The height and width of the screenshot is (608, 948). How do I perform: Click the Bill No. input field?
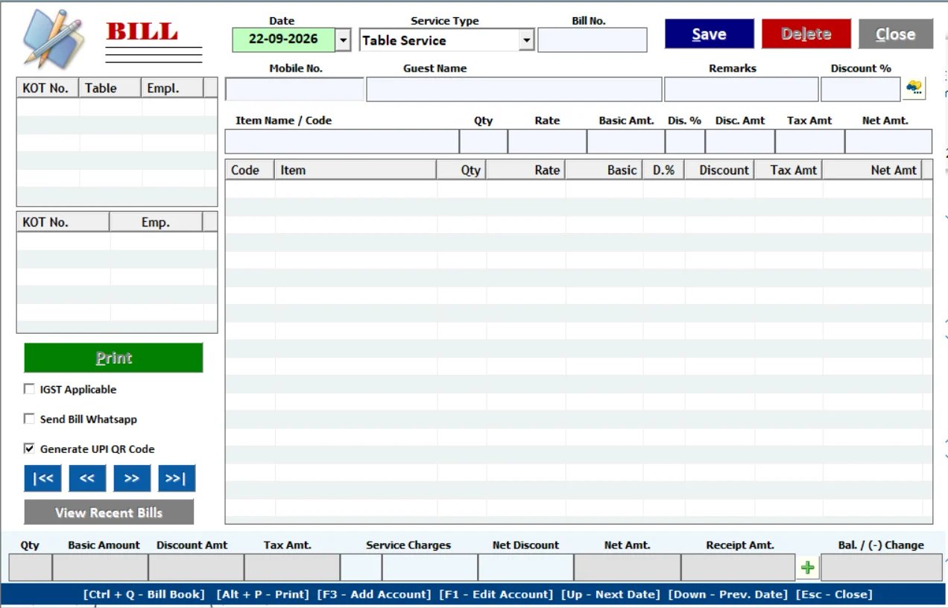click(592, 40)
